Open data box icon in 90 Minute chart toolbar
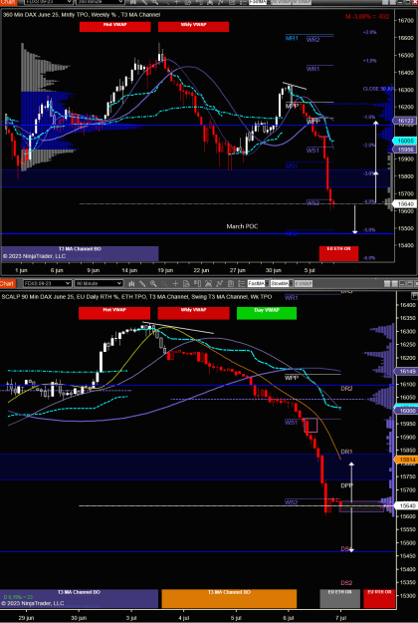 pyautogui.click(x=186, y=283)
